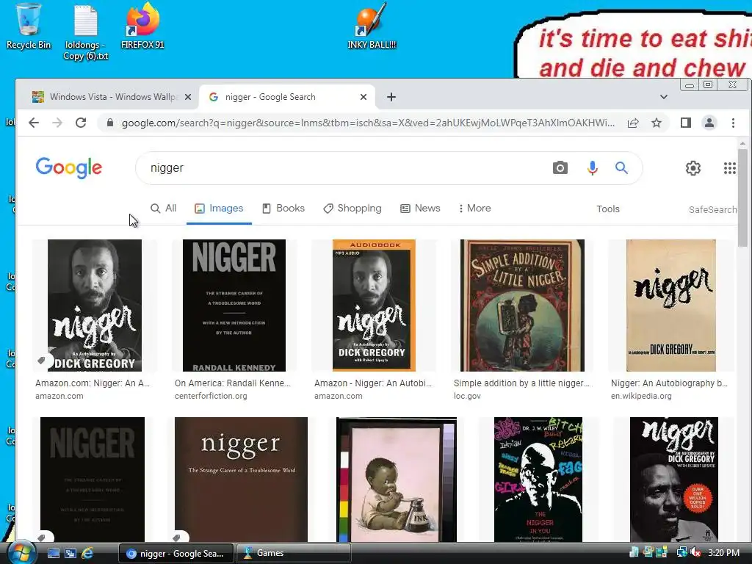The image size is (752, 564).
Task: Open the en.wikipedia.org result link
Action: [641, 396]
